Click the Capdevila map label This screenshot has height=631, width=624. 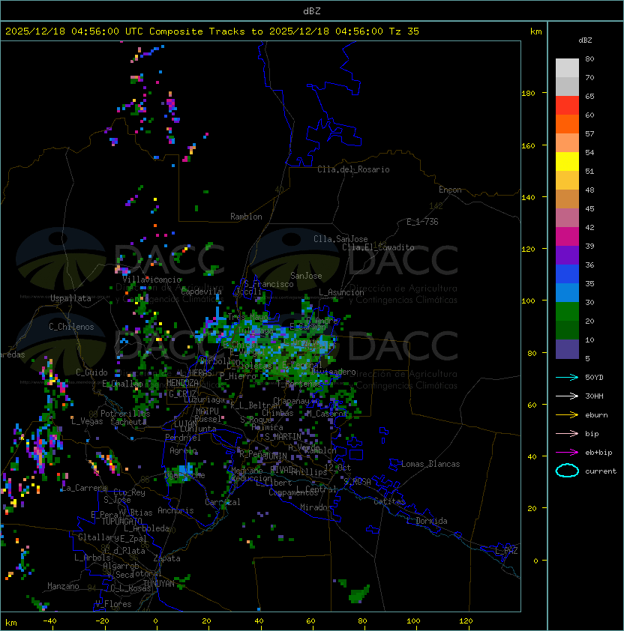(202, 292)
